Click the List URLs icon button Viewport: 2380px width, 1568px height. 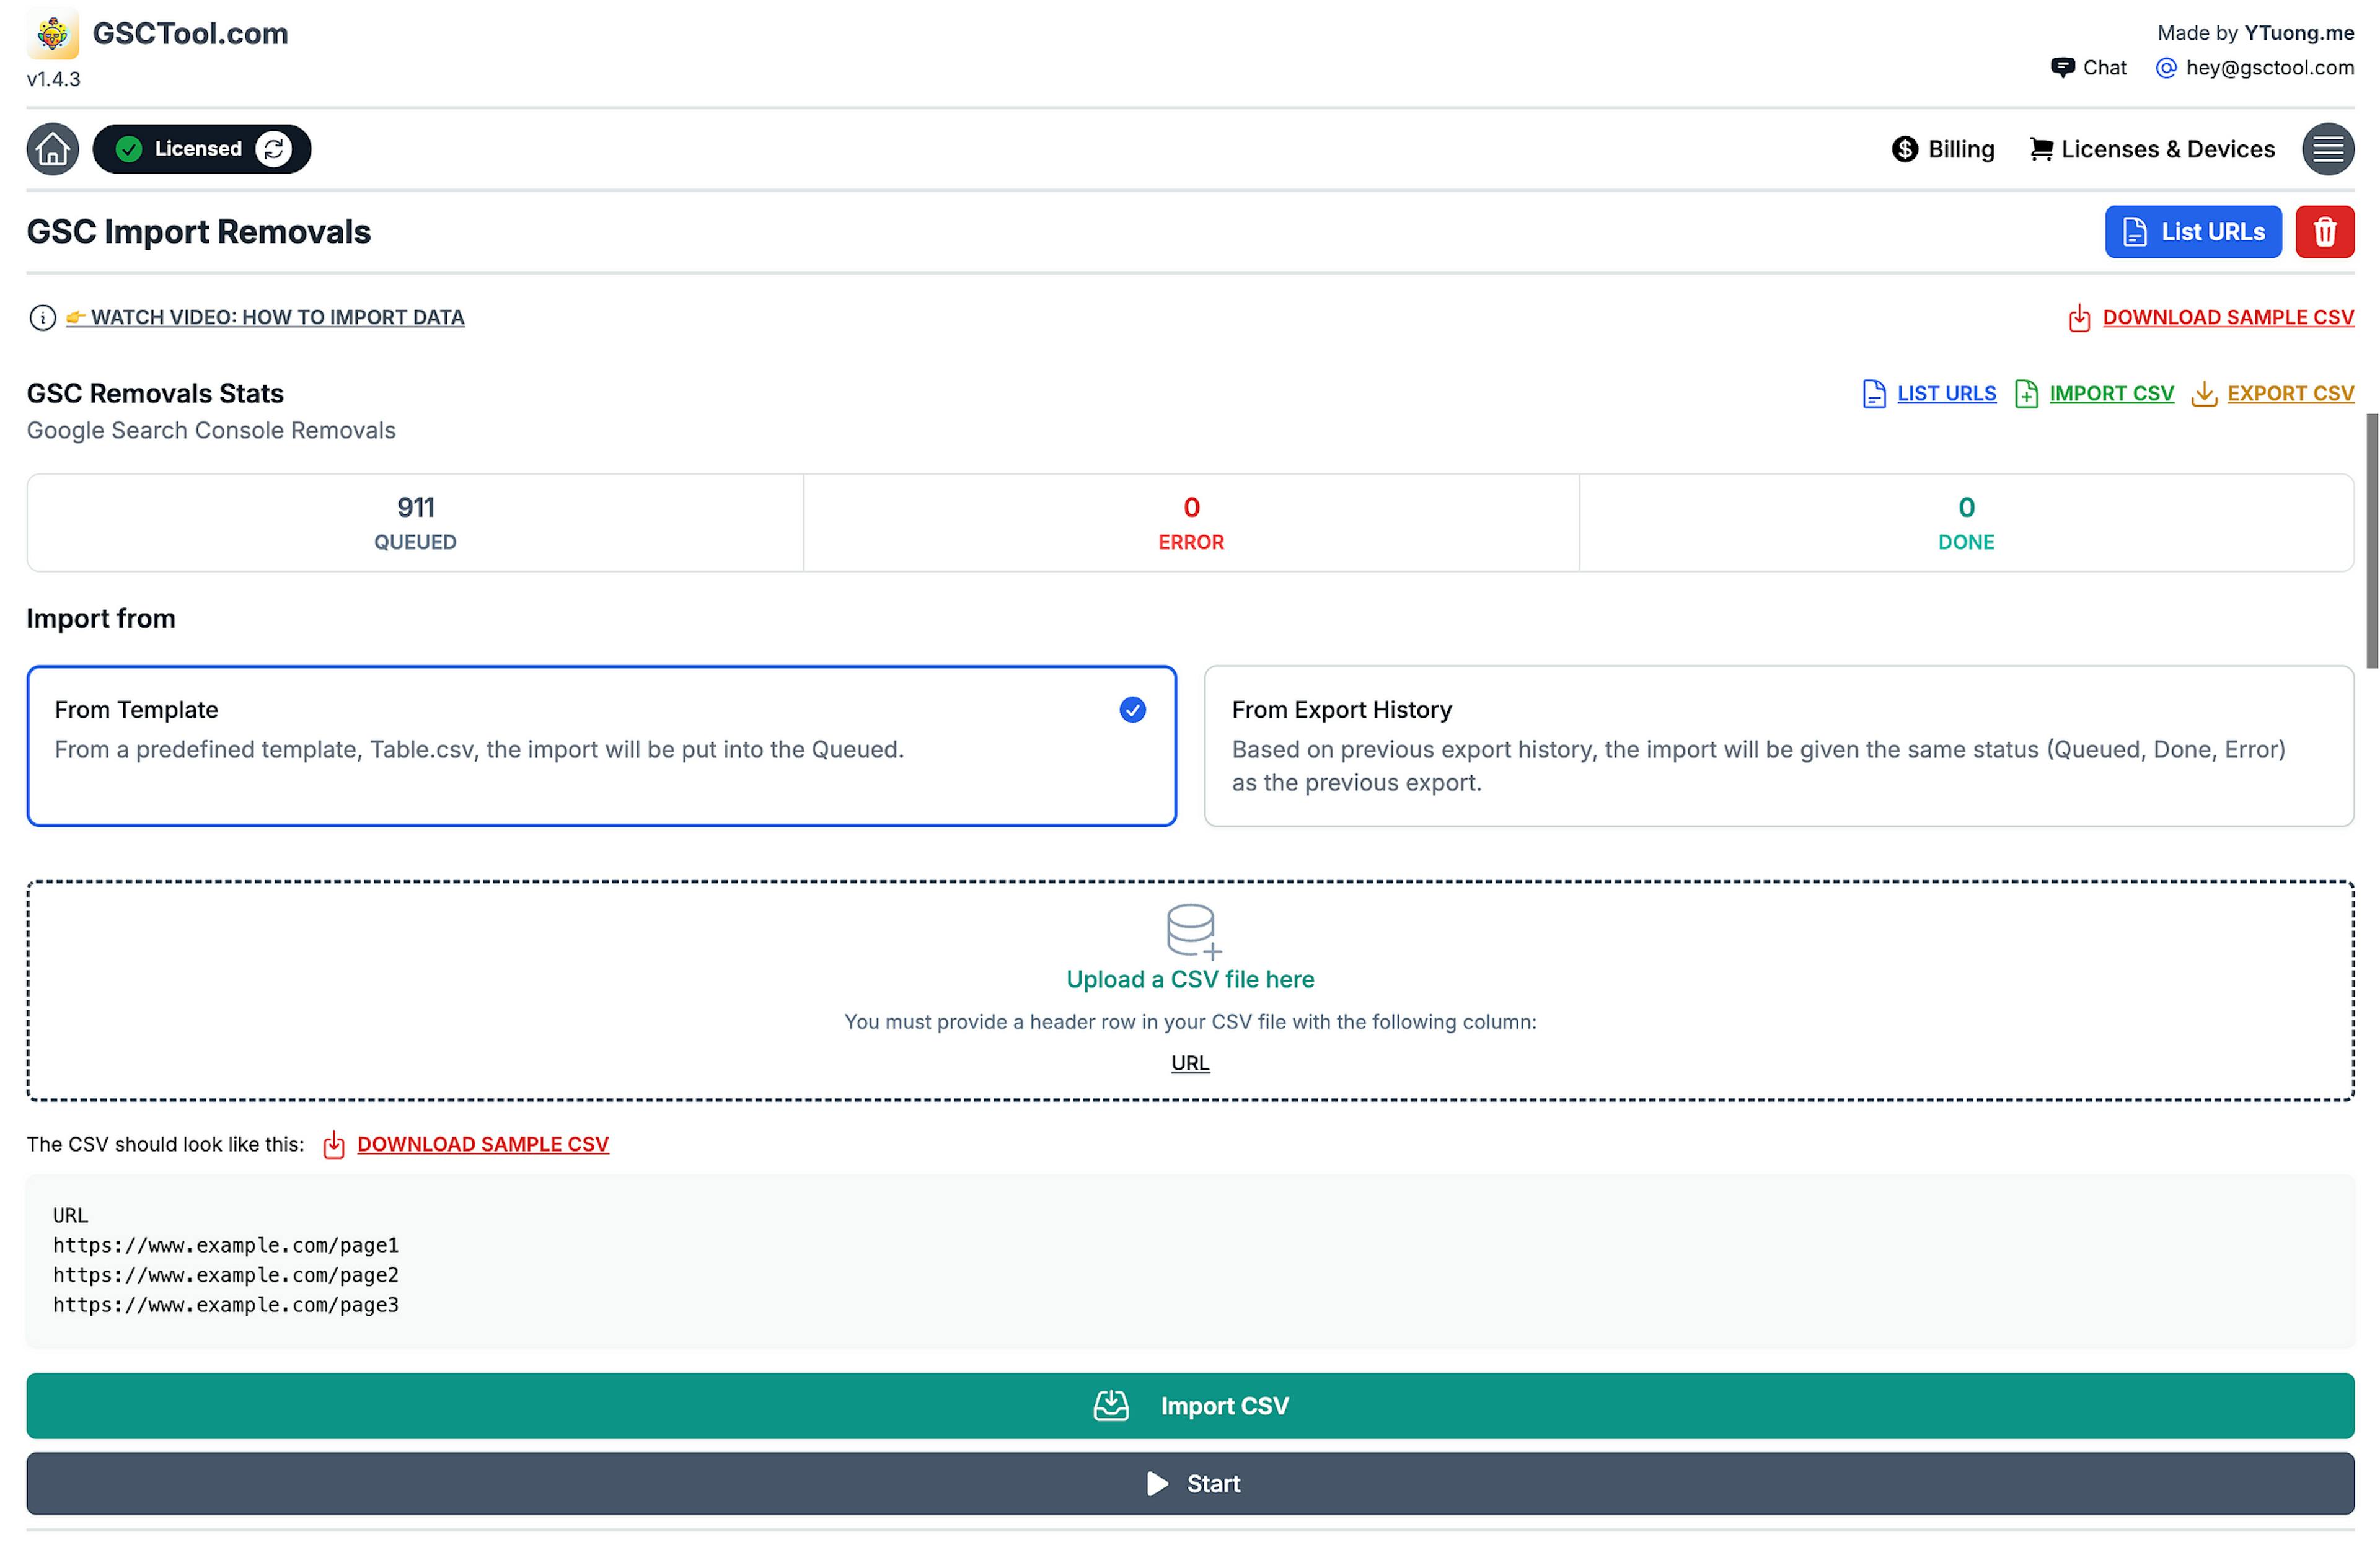[x=2195, y=231]
